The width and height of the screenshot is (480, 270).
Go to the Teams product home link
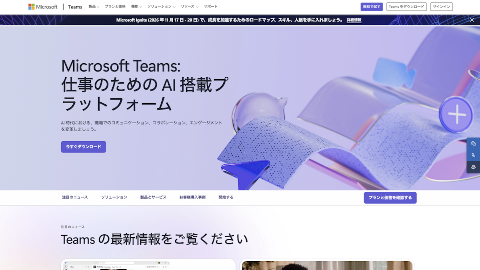tap(75, 7)
